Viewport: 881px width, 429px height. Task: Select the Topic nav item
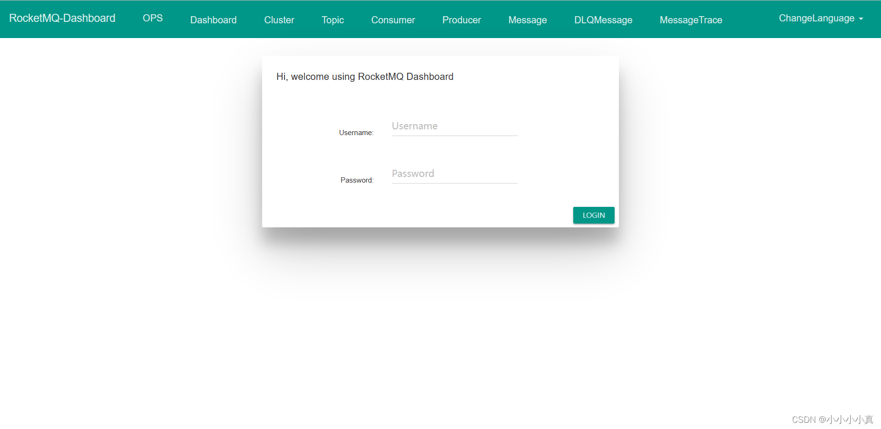coord(333,20)
